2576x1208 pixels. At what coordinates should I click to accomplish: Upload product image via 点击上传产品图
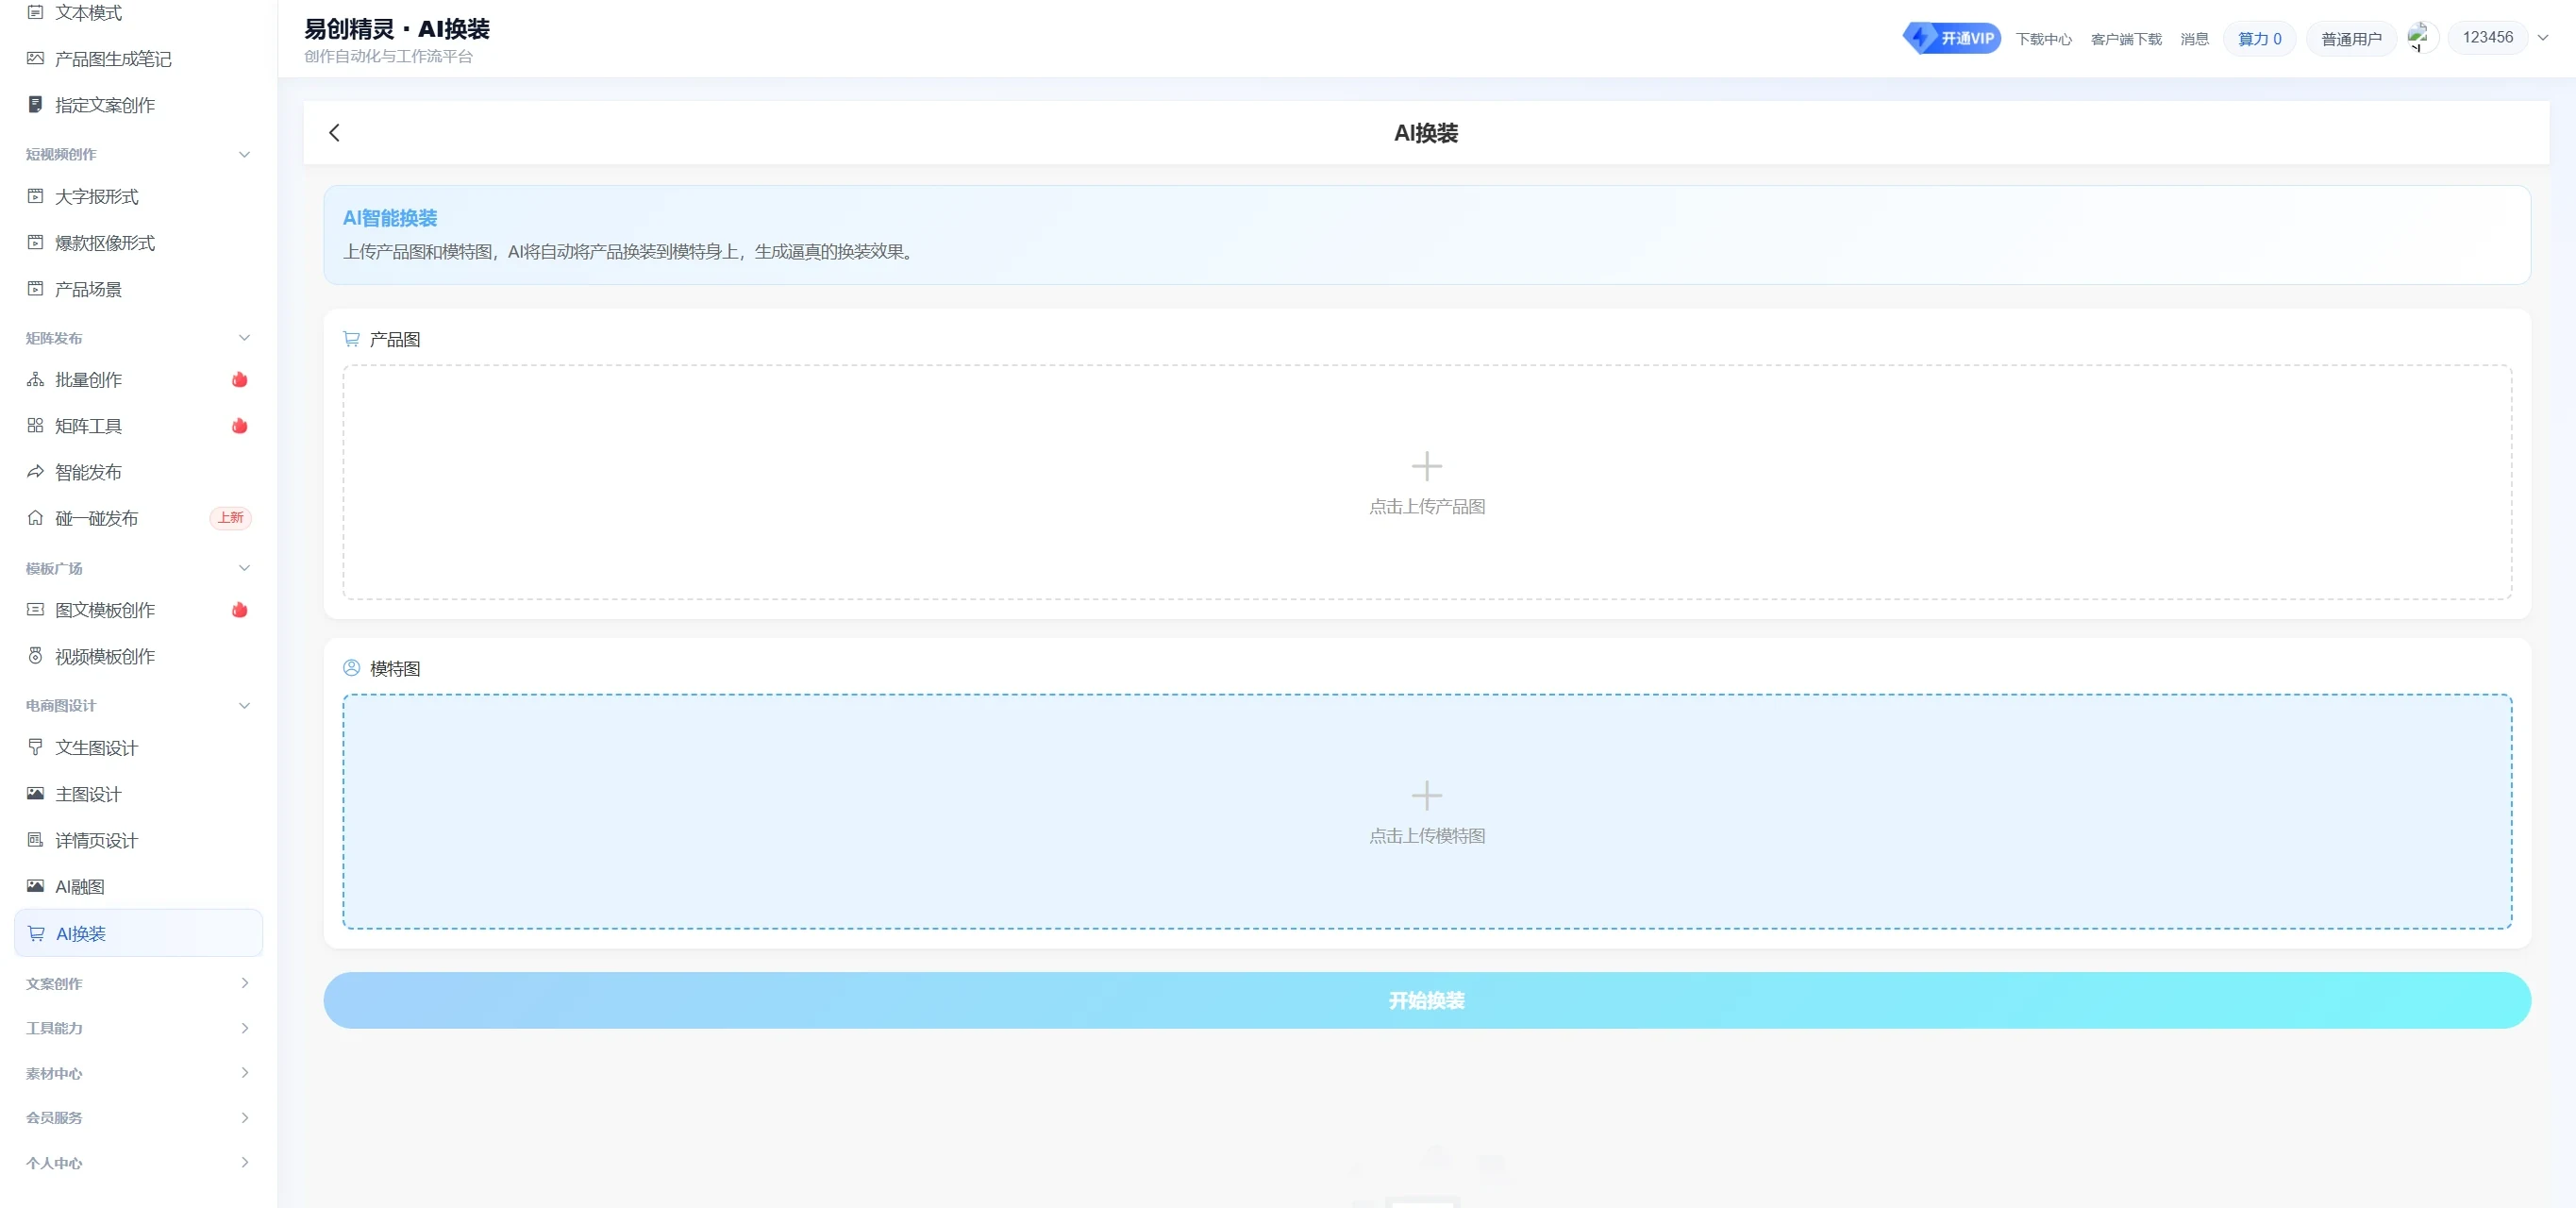click(1427, 482)
